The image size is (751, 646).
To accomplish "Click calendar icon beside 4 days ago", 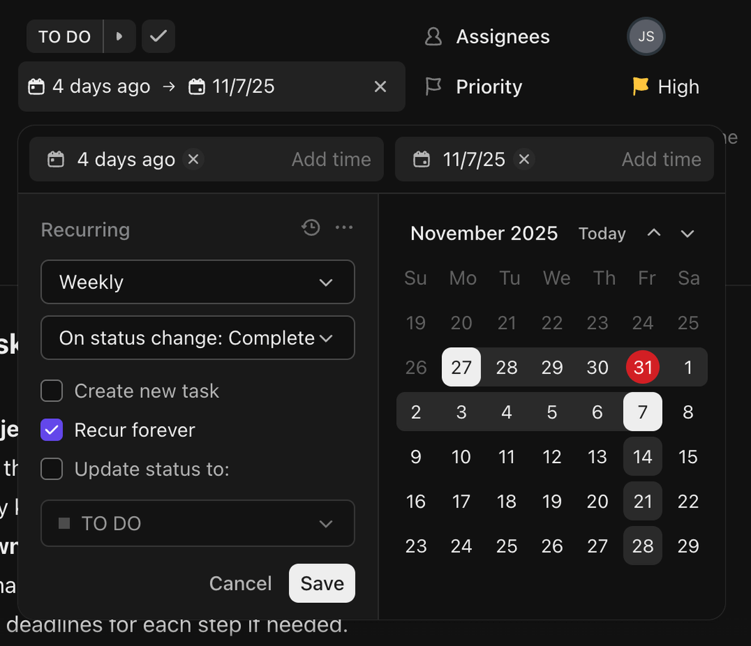I will [56, 159].
